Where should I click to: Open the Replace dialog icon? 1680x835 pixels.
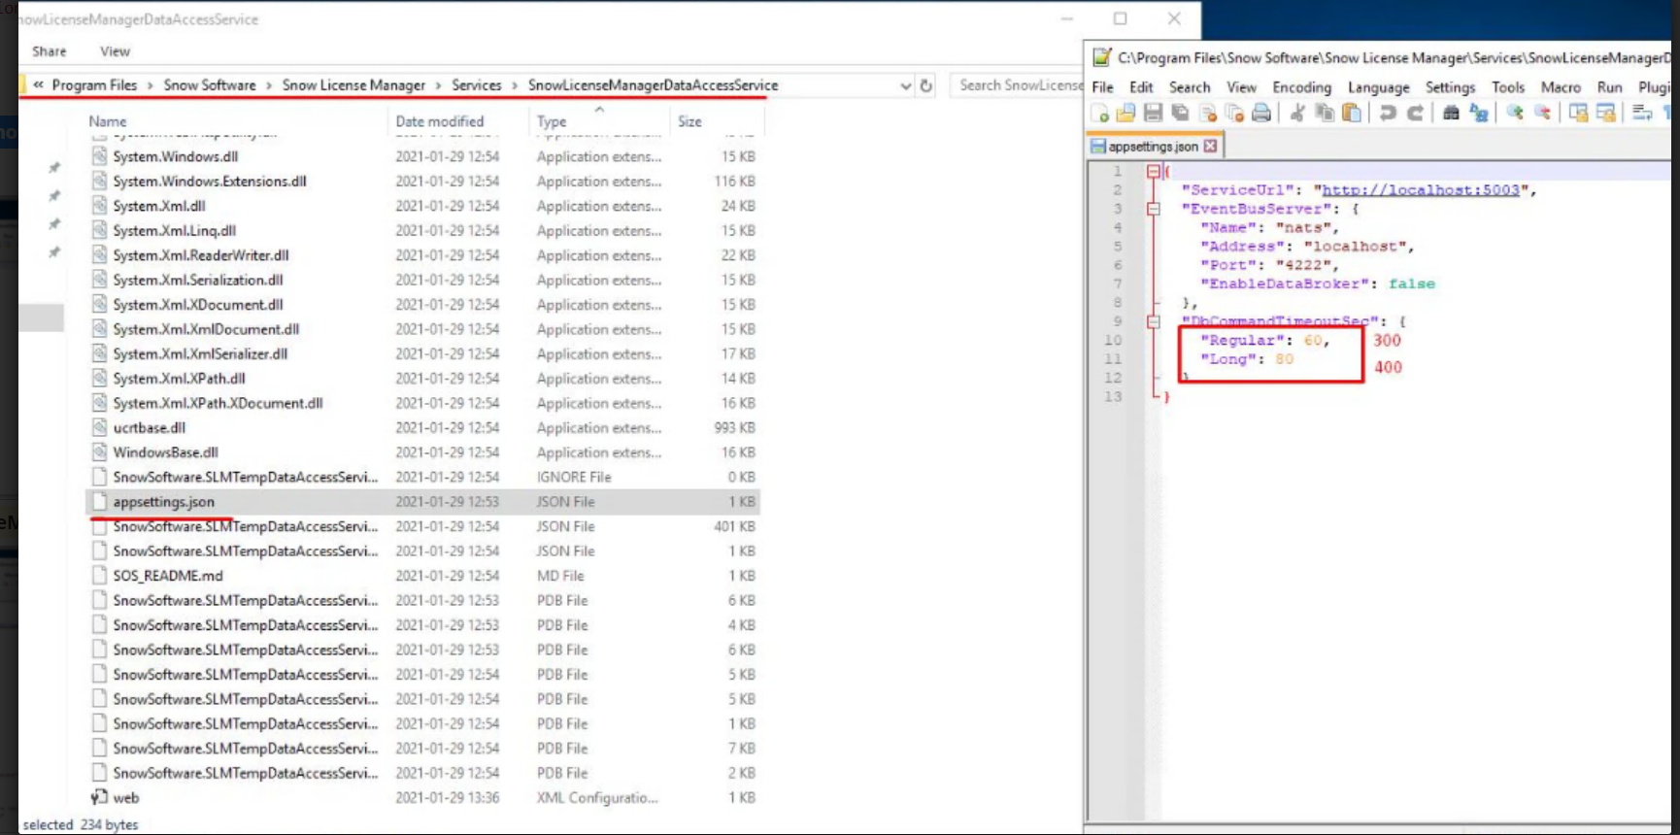(x=1478, y=114)
